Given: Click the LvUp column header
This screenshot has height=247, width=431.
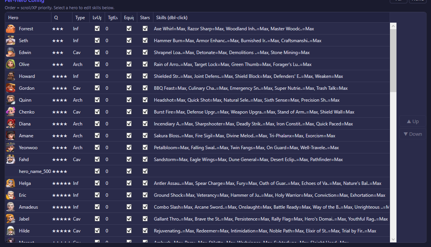Looking at the screenshot, I should click(x=97, y=18).
